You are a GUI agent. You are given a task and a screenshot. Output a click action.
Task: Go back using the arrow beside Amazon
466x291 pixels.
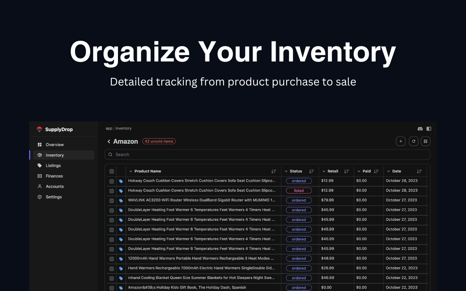pyautogui.click(x=108, y=141)
